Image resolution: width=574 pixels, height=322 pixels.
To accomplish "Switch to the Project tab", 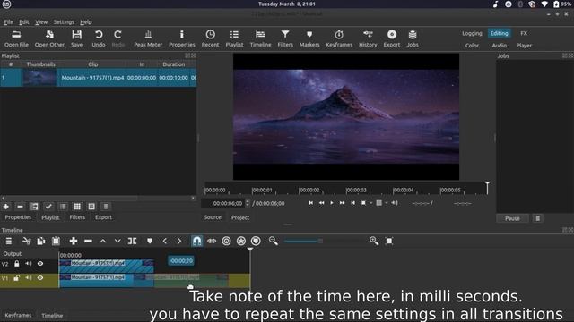I will point(240,217).
